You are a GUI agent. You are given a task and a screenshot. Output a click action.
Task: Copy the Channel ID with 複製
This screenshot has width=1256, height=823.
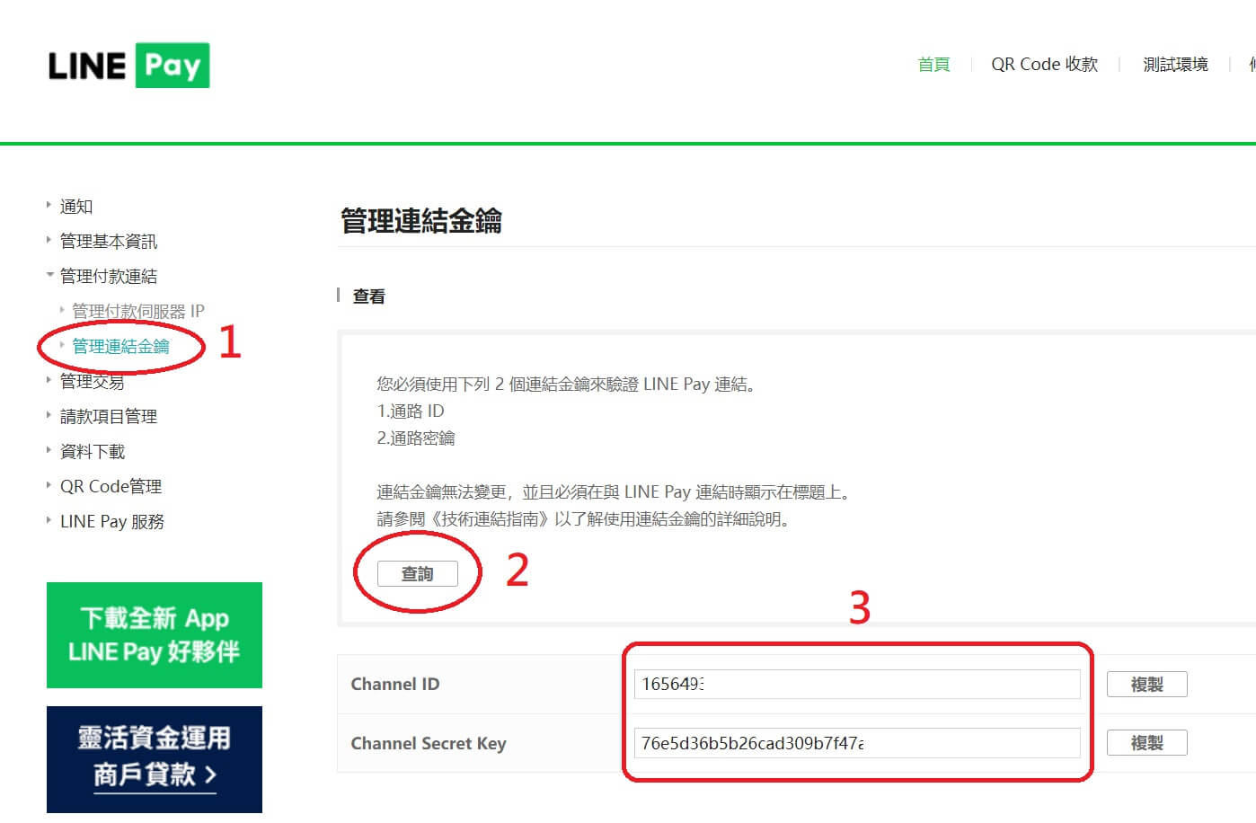coord(1146,685)
